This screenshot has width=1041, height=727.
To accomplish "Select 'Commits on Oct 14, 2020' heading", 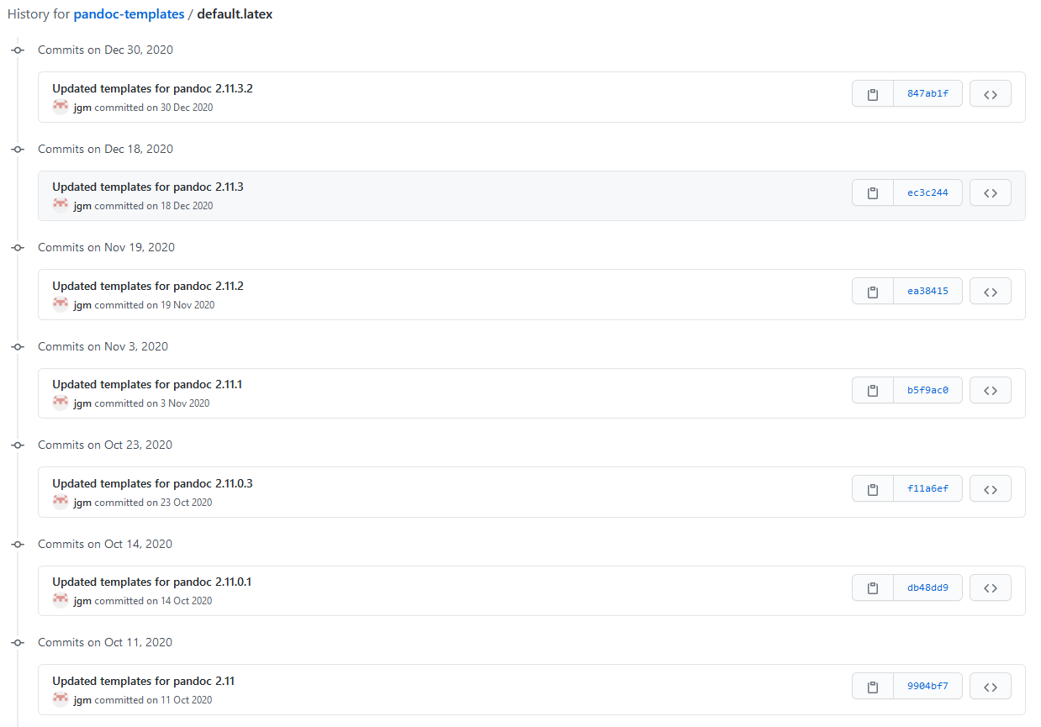I will click(x=105, y=544).
